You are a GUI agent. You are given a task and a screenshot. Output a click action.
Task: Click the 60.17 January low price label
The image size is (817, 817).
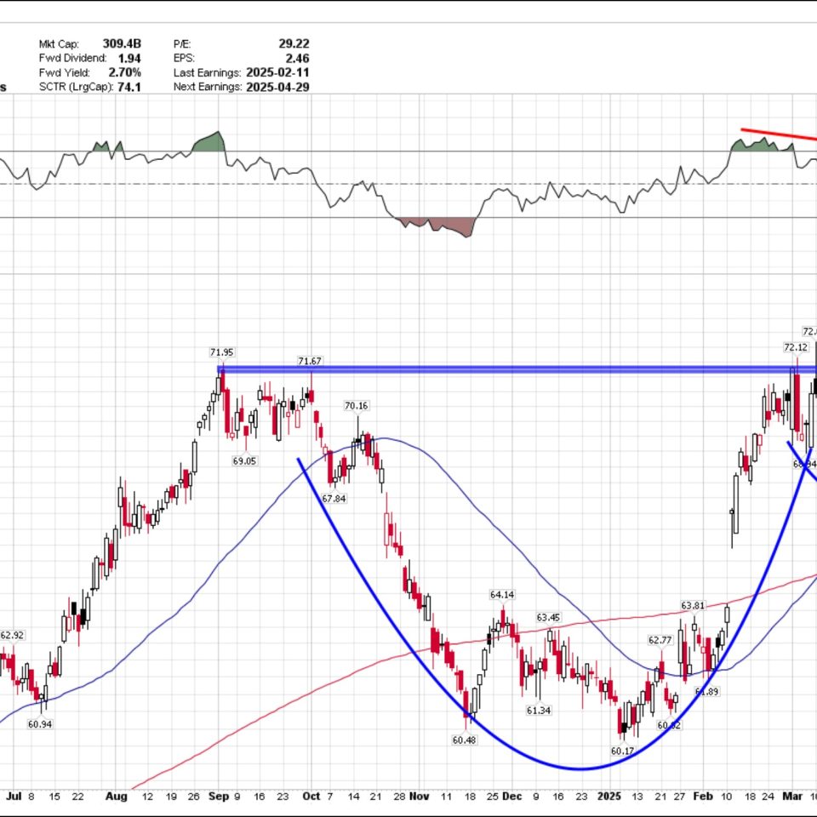pyautogui.click(x=623, y=751)
